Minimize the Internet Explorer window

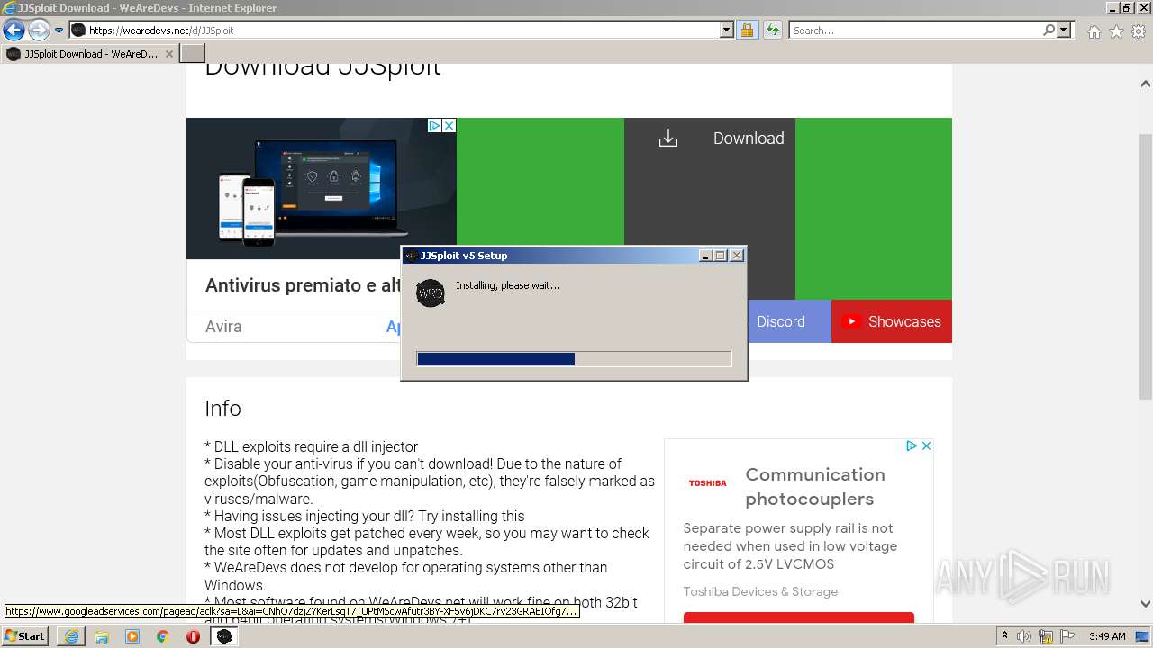(x=1113, y=7)
